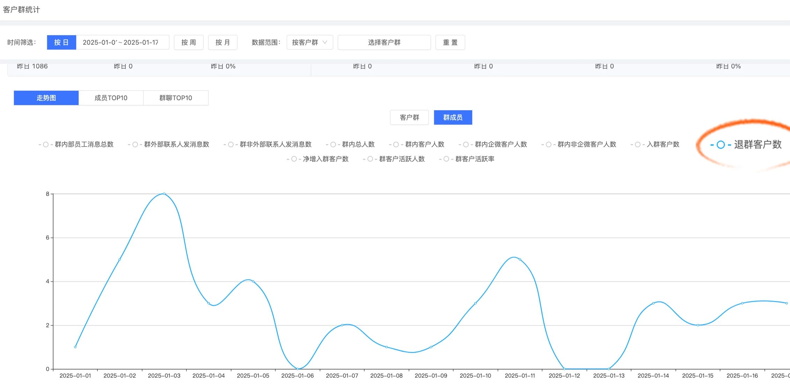This screenshot has height=386, width=790.
Task: Select the 按周 time filter button
Action: click(189, 43)
